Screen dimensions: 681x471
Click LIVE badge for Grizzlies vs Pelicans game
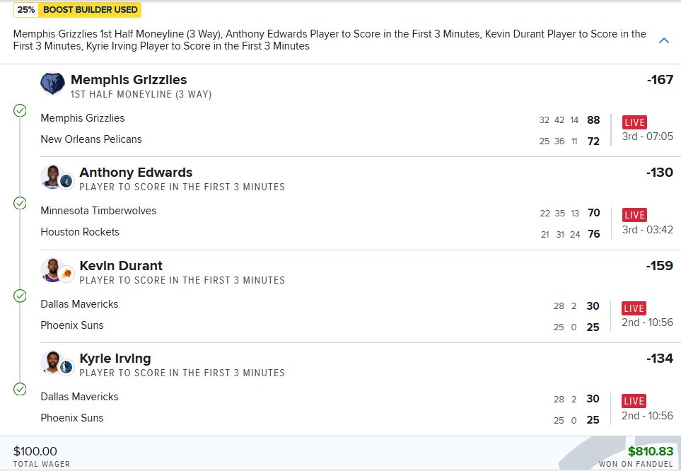click(x=634, y=122)
